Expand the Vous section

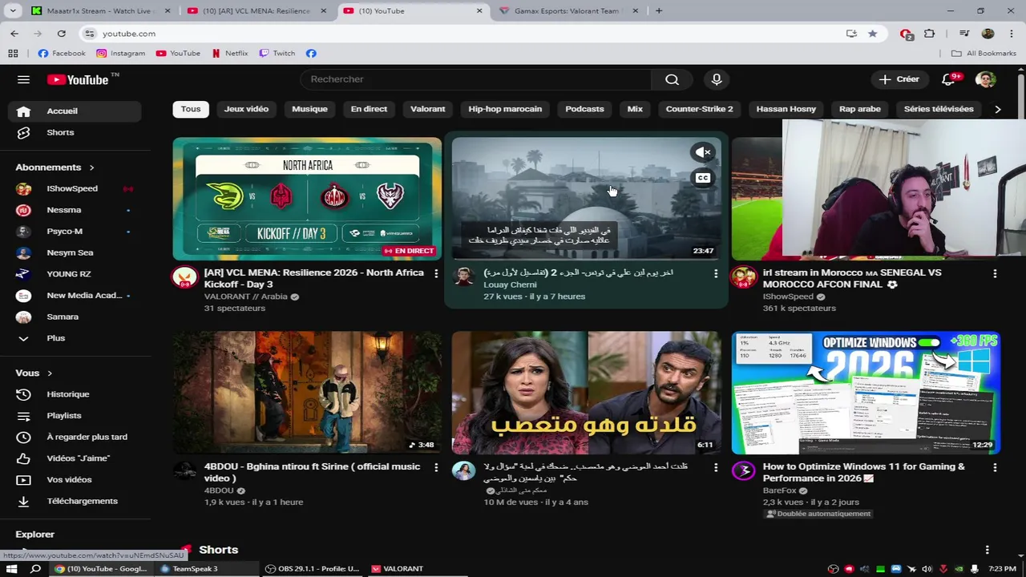tap(34, 373)
